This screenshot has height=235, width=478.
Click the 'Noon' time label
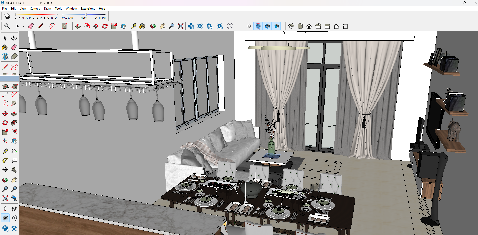point(84,18)
